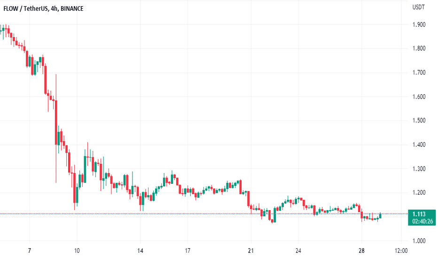The image size is (438, 258).
Task: Click the dotted current price line
Action: pyautogui.click(x=204, y=214)
